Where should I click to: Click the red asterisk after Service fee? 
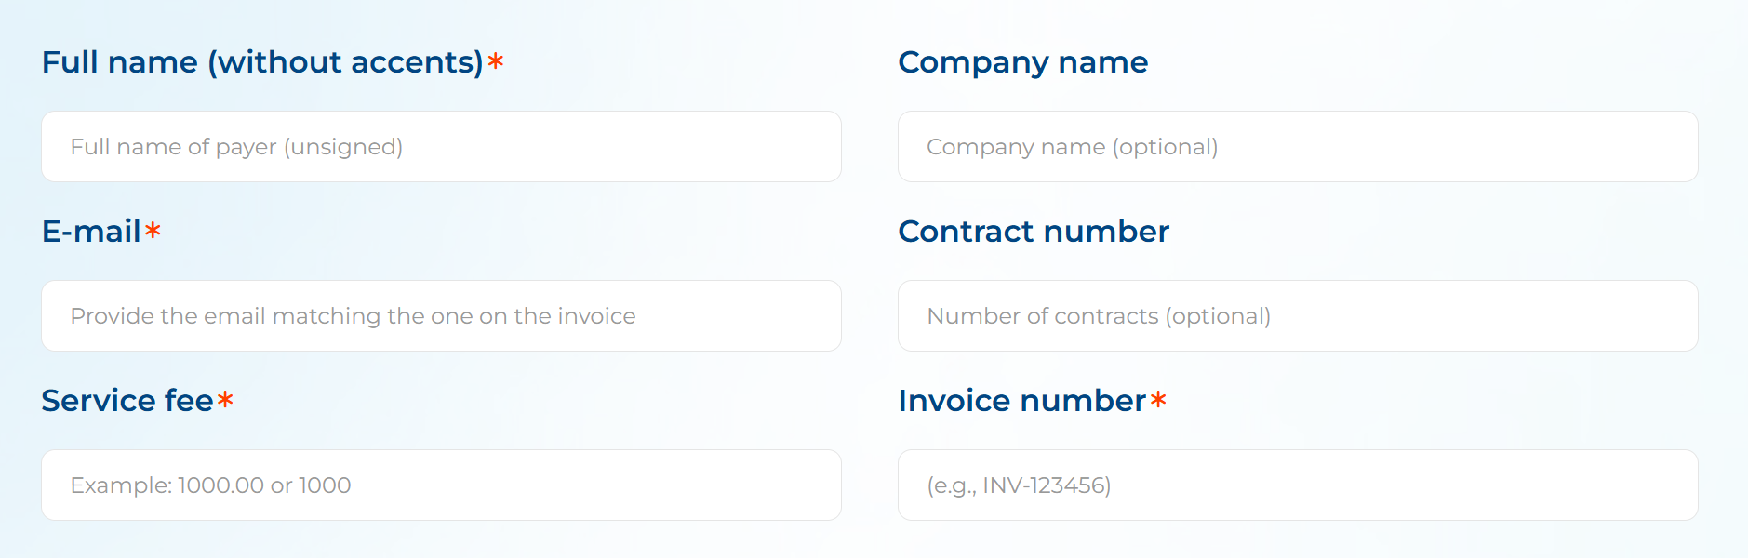click(225, 400)
